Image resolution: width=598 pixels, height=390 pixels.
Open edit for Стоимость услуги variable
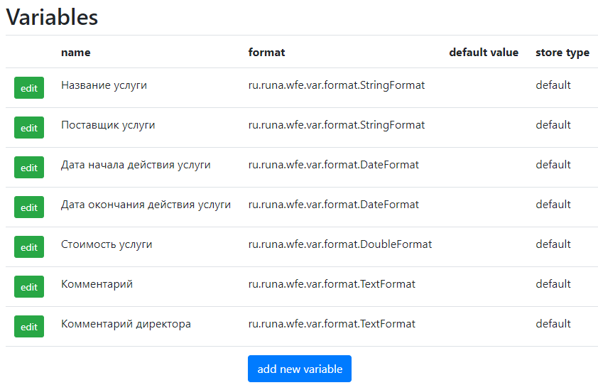[29, 247]
